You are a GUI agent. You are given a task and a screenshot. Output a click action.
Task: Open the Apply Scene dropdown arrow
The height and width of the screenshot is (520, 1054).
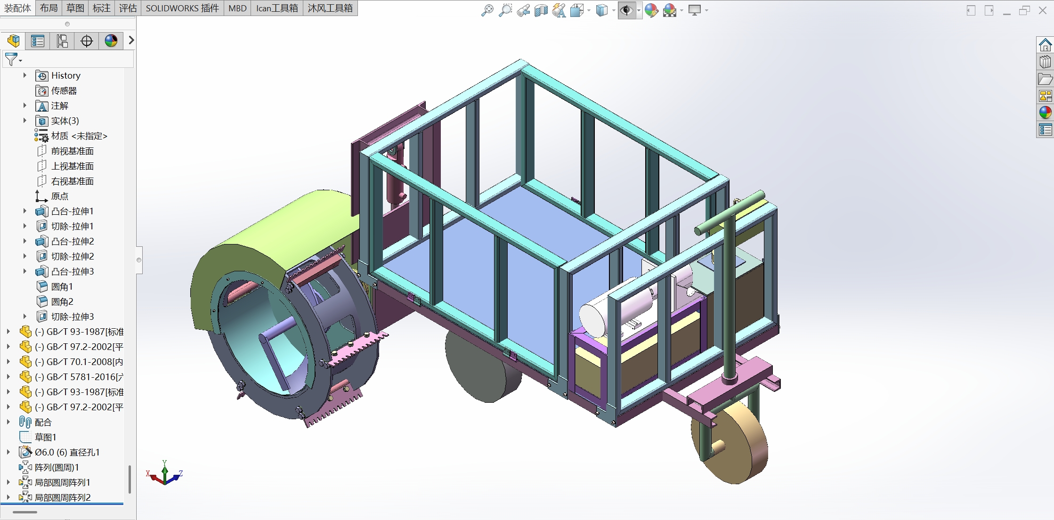(x=681, y=10)
